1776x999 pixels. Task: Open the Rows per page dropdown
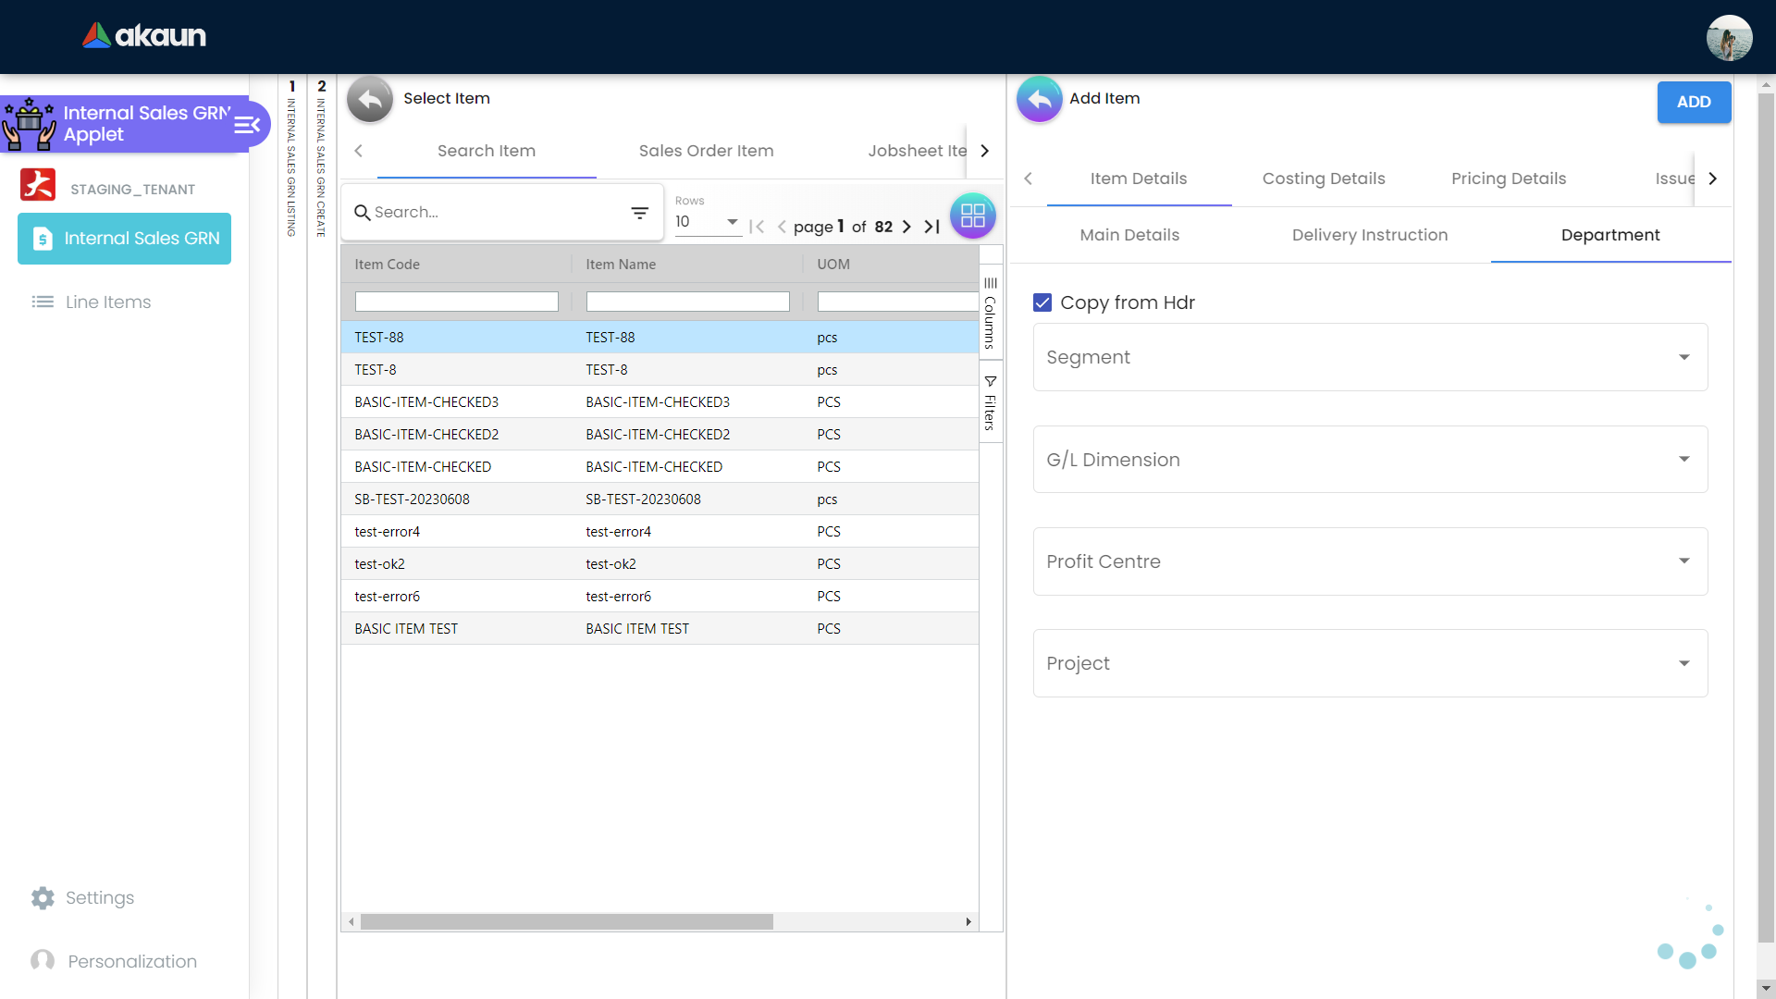[x=708, y=222]
